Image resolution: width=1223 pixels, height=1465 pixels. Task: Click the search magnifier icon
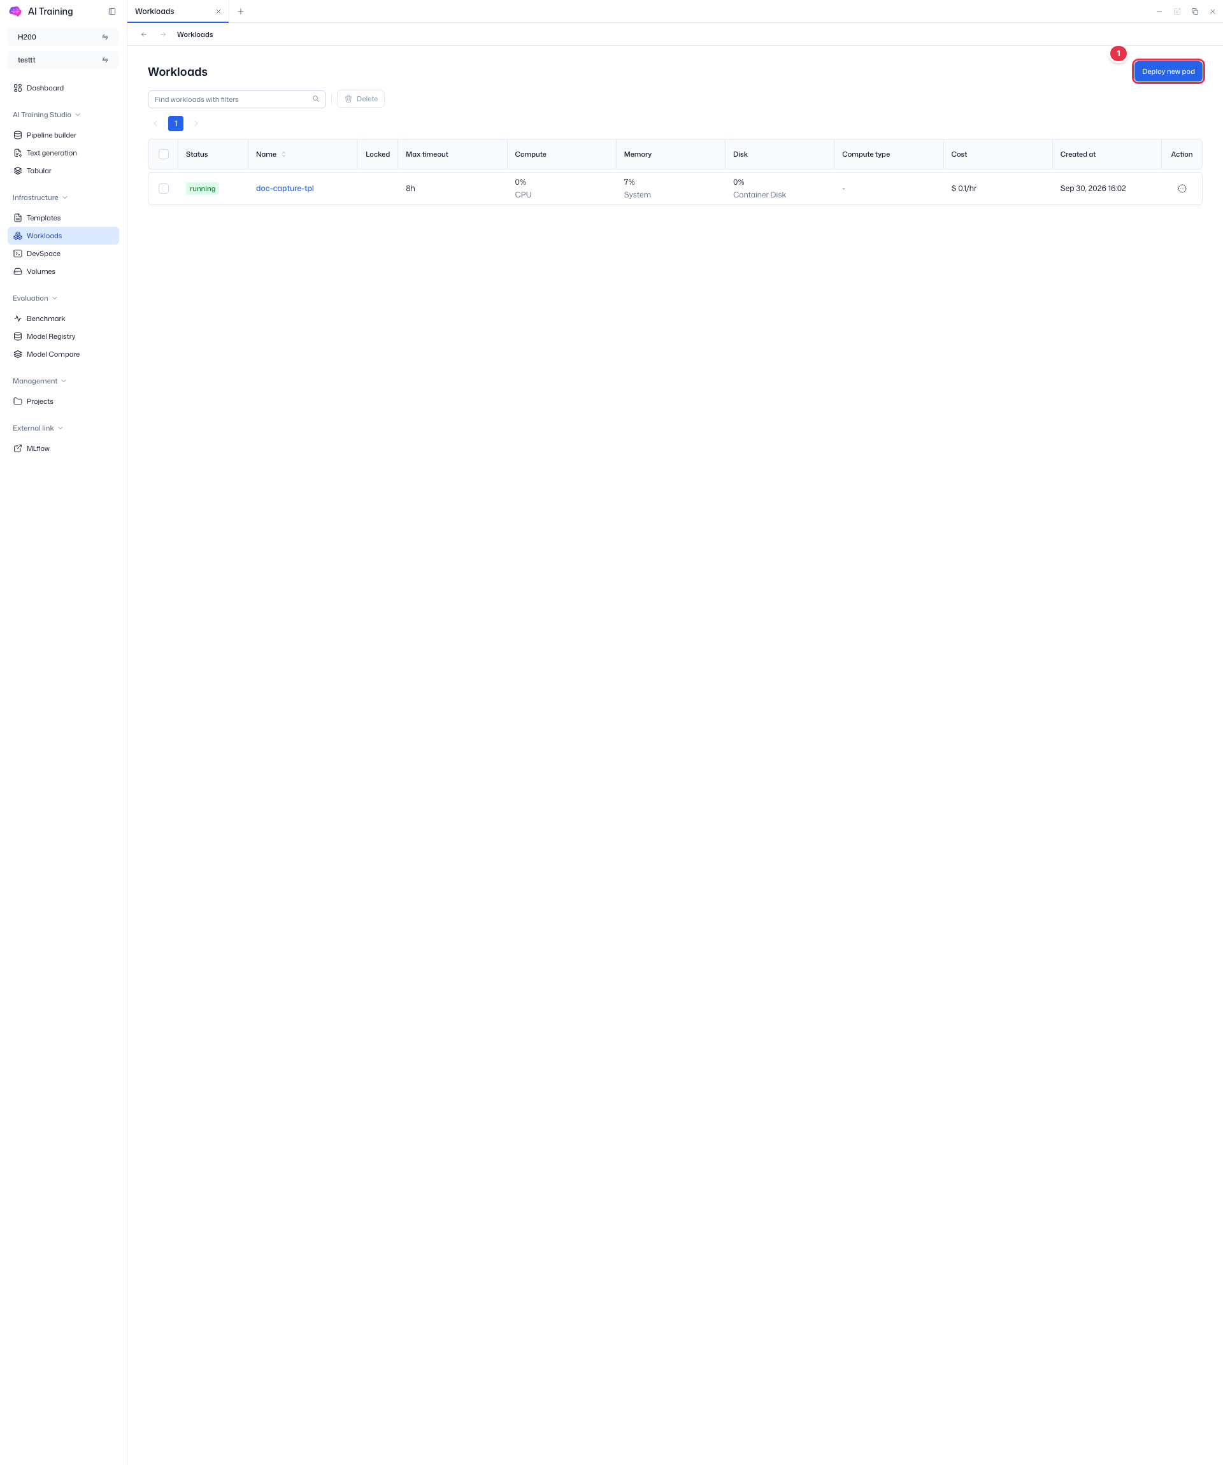[316, 99]
